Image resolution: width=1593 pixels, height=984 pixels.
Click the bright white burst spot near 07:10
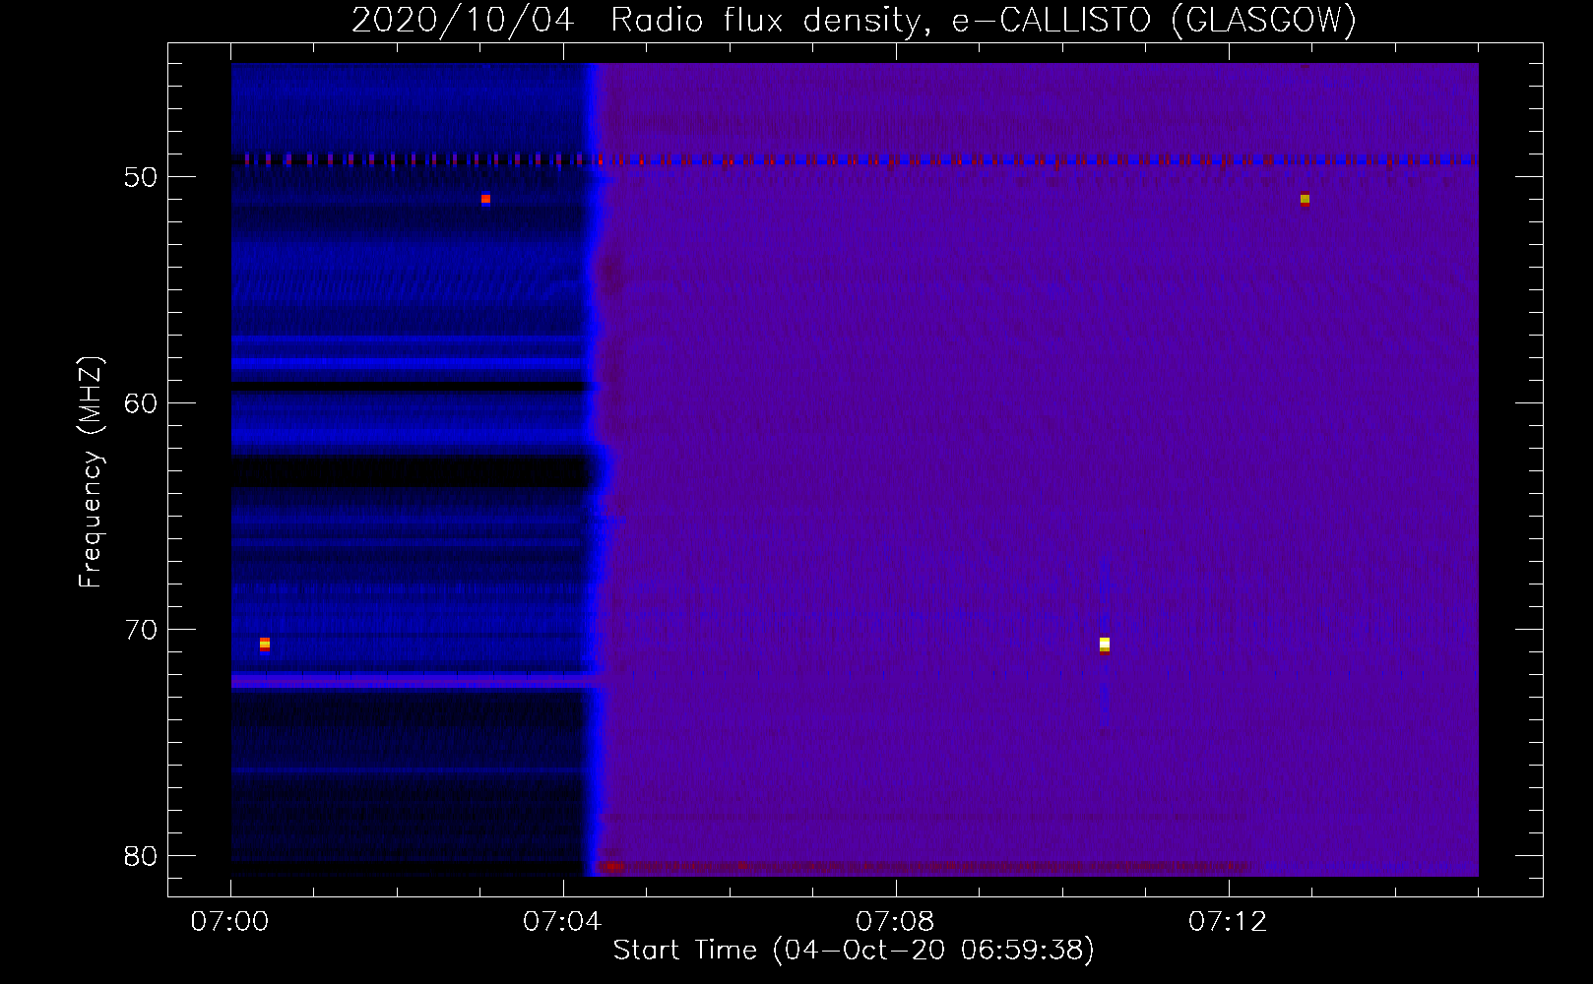point(1105,645)
